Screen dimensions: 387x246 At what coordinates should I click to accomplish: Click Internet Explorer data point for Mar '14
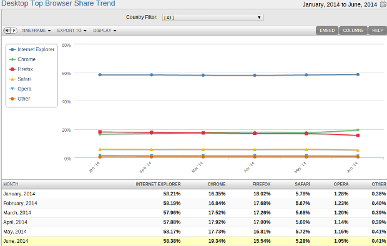pyautogui.click(x=203, y=75)
